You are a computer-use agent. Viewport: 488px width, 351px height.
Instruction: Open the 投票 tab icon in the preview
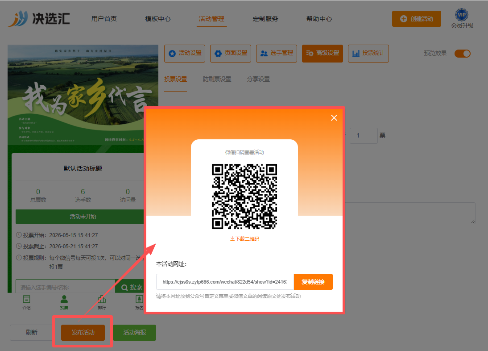click(64, 302)
